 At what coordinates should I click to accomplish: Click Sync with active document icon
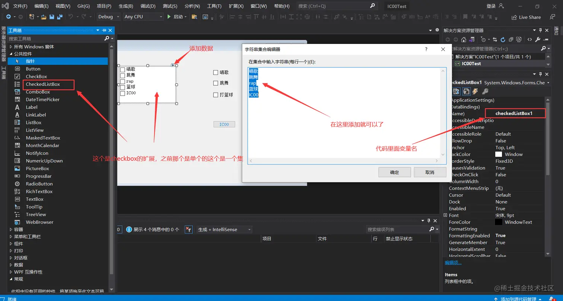click(495, 39)
